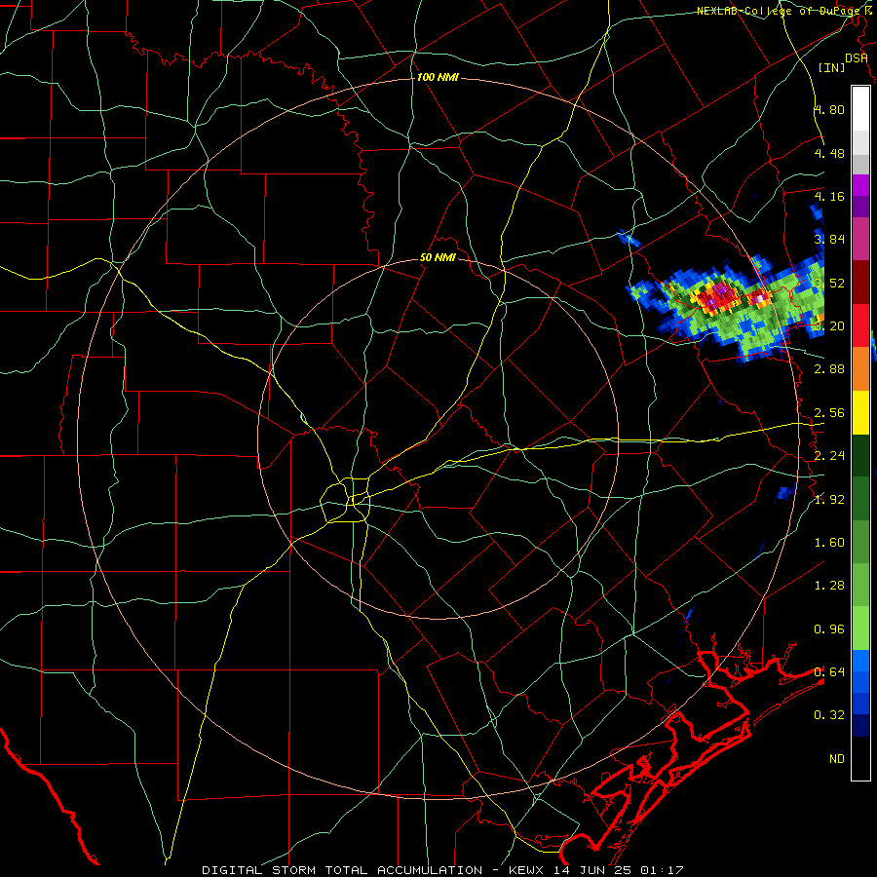This screenshot has height=877, width=877.
Task: Click the KEWX radar site identifier
Action: (x=528, y=870)
